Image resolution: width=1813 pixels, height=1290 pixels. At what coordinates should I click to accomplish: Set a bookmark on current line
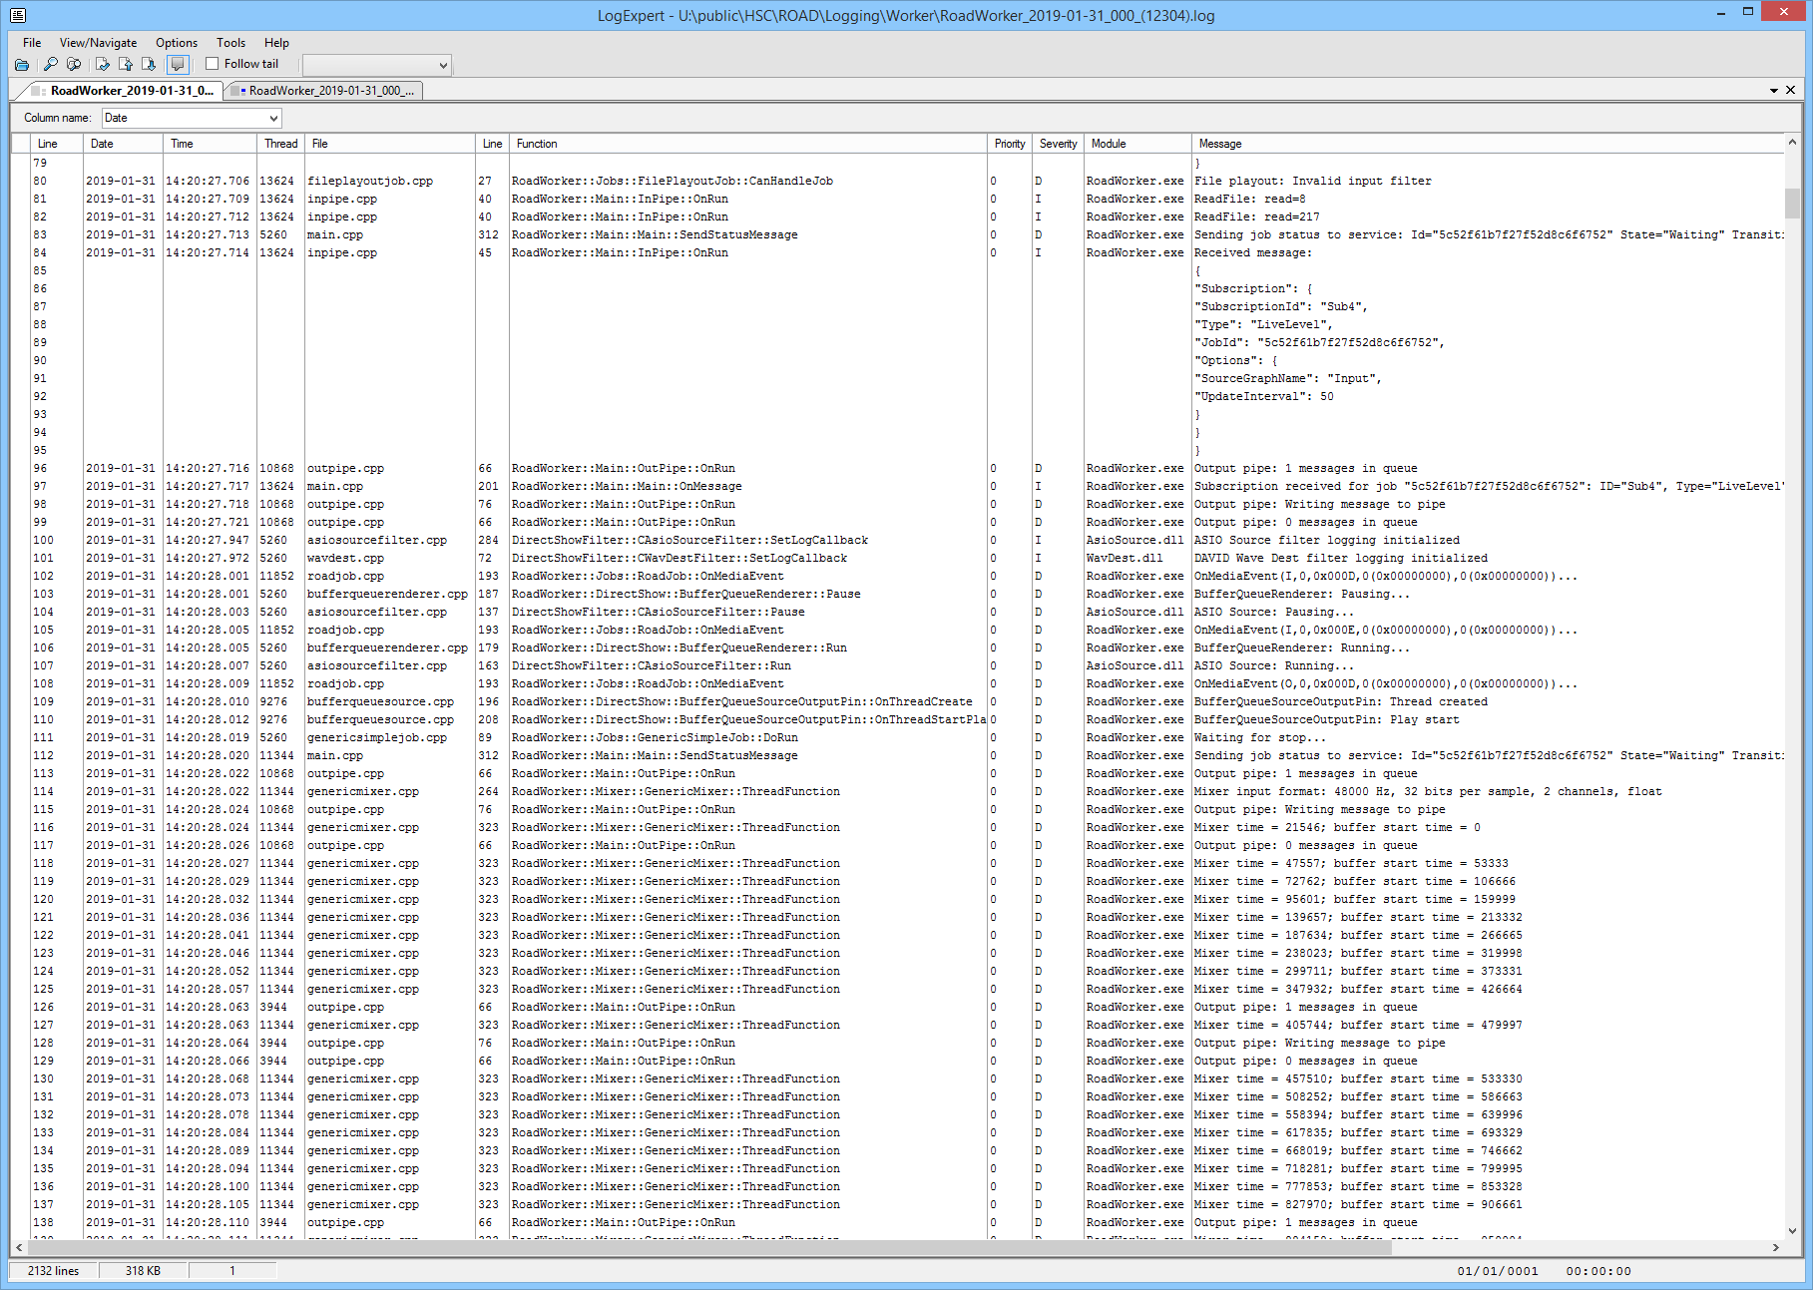click(103, 64)
